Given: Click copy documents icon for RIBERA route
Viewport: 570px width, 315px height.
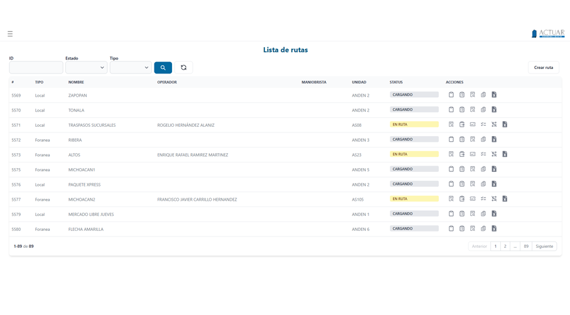Looking at the screenshot, I should pos(483,139).
